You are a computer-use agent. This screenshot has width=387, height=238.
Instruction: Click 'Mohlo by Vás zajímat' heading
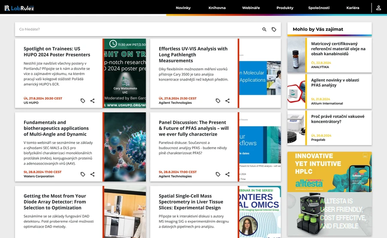tap(318, 29)
